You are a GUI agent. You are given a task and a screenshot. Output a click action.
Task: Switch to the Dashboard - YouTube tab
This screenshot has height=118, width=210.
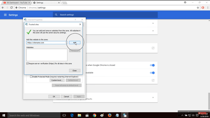17,2
